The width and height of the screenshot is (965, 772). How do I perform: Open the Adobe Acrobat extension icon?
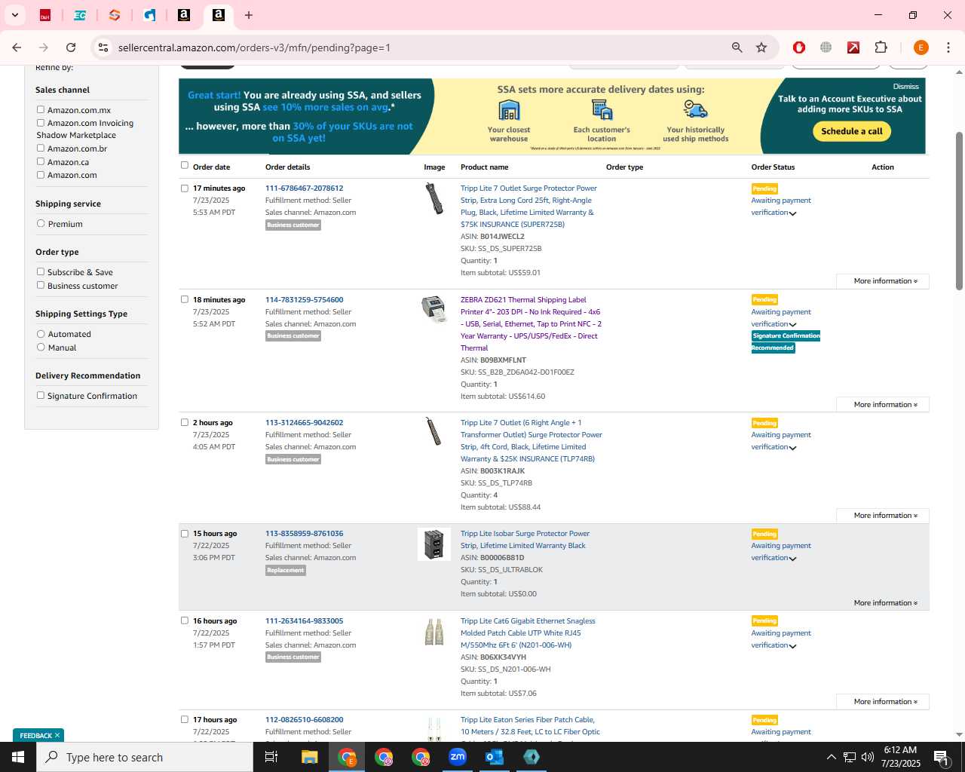coord(853,47)
